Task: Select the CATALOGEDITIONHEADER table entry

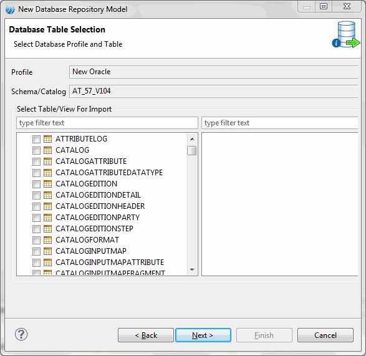Action: pyautogui.click(x=100, y=206)
